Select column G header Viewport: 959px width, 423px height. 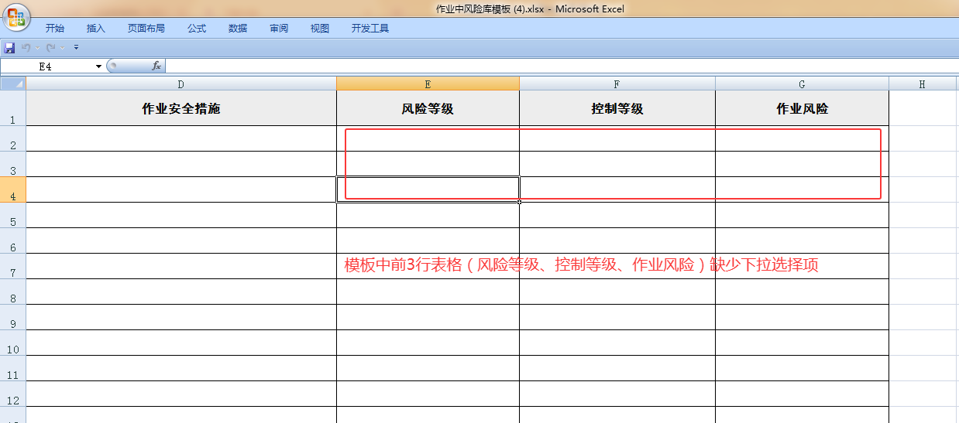click(x=802, y=84)
